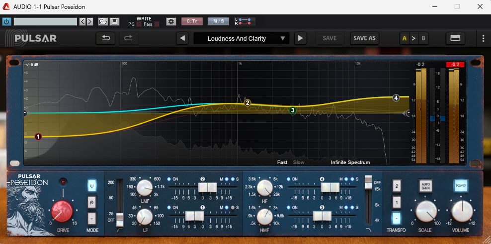Click the C.Tr button
This screenshot has width=491, height=244.
click(x=192, y=21)
